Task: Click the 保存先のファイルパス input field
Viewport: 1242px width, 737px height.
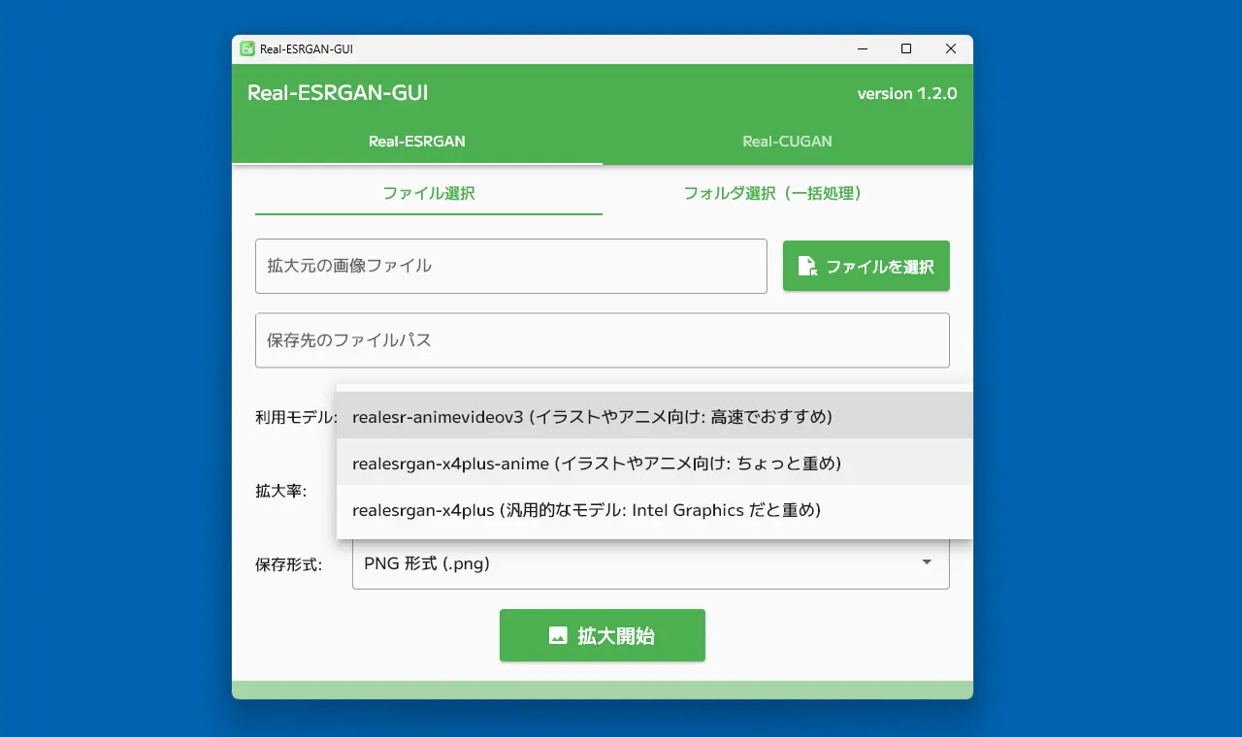Action: pos(603,340)
